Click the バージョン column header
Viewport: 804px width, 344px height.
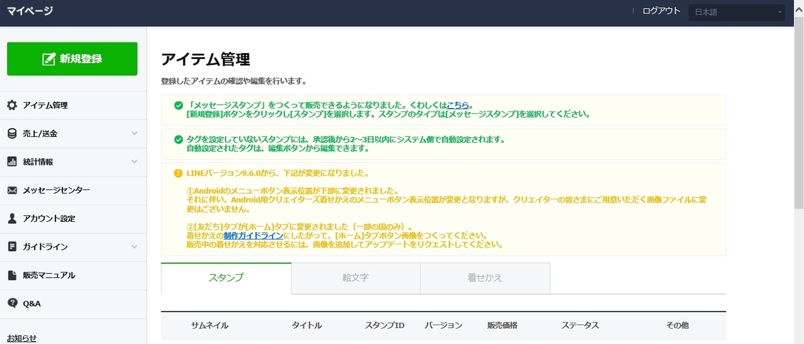pyautogui.click(x=444, y=325)
